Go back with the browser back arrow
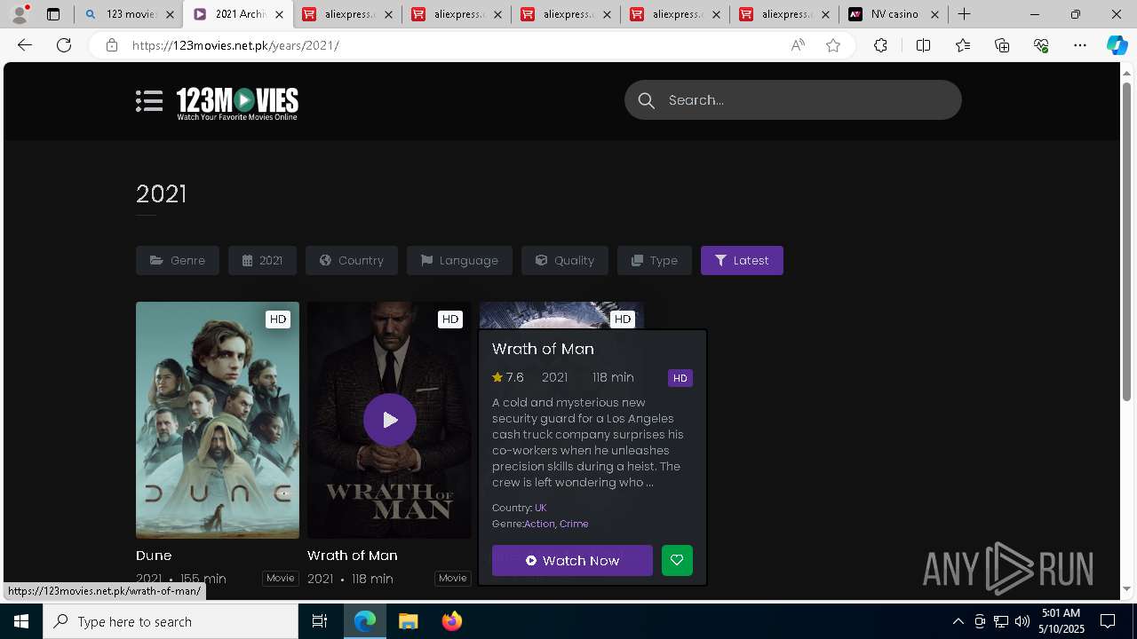Image resolution: width=1137 pixels, height=639 pixels. pos(25,45)
